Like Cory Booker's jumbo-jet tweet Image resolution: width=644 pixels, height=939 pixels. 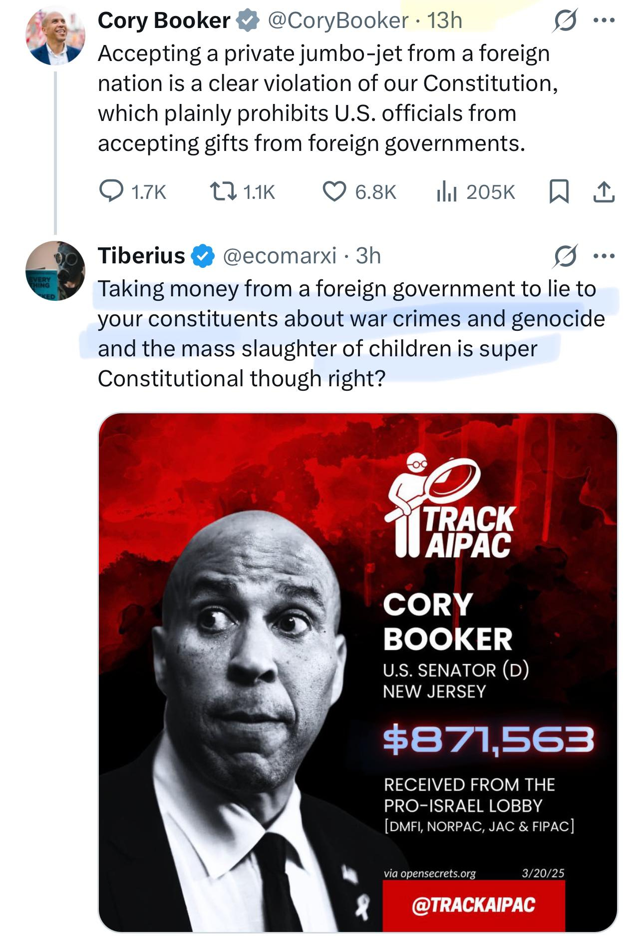(334, 191)
